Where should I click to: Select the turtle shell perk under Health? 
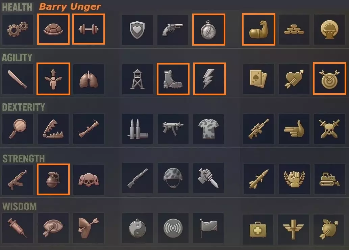53,29
